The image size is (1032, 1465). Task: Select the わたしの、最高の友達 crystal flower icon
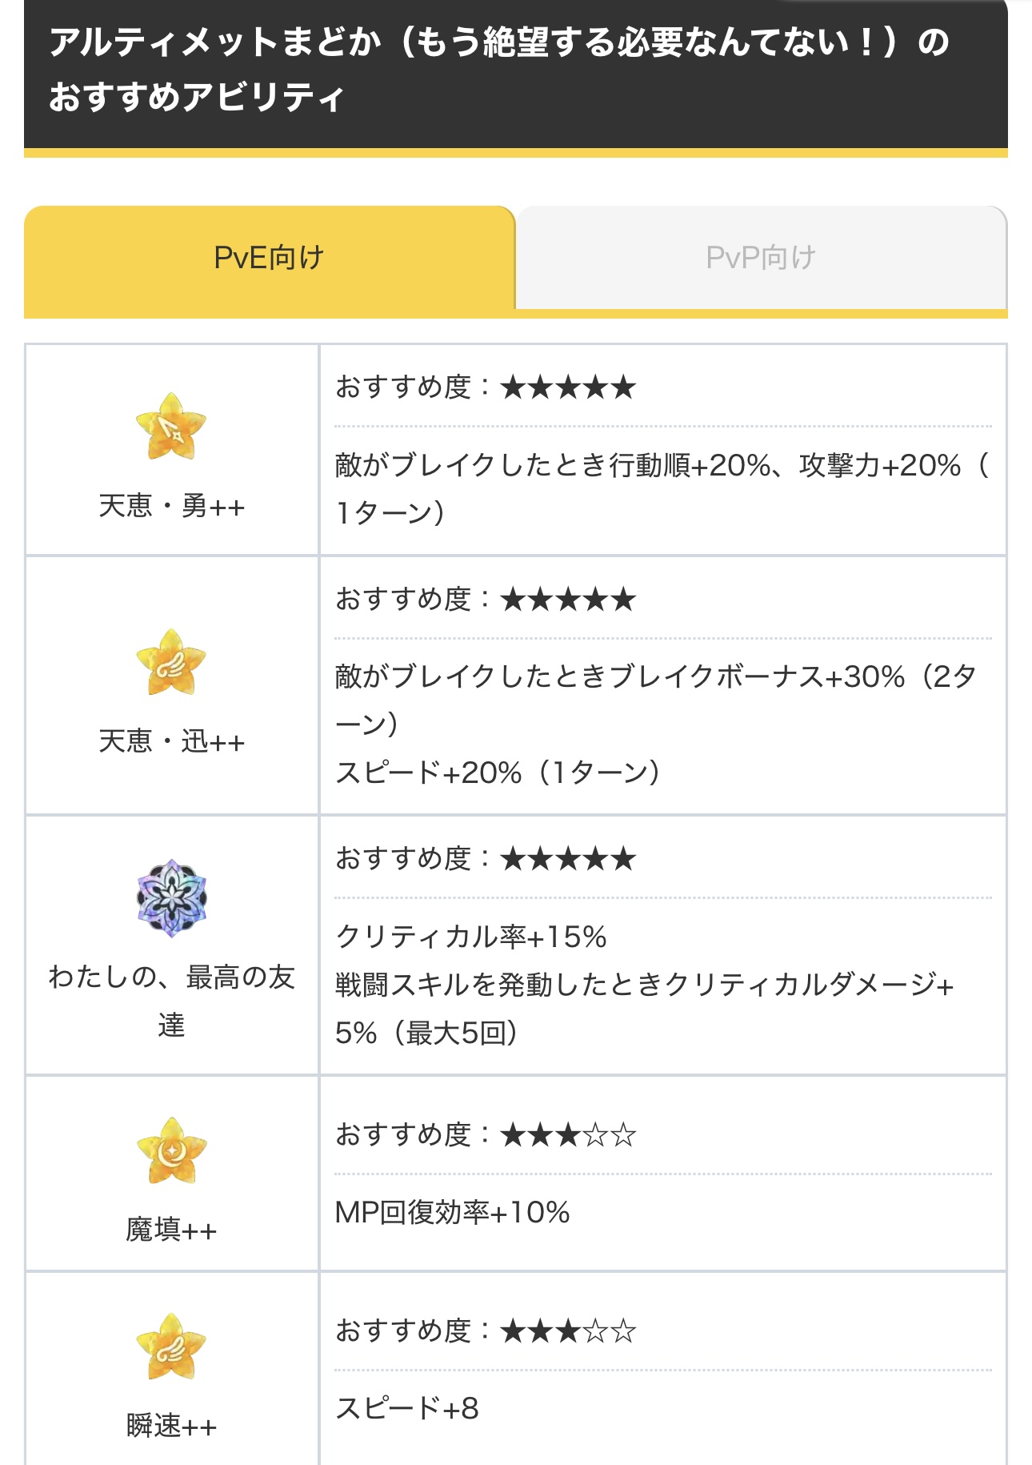[171, 898]
